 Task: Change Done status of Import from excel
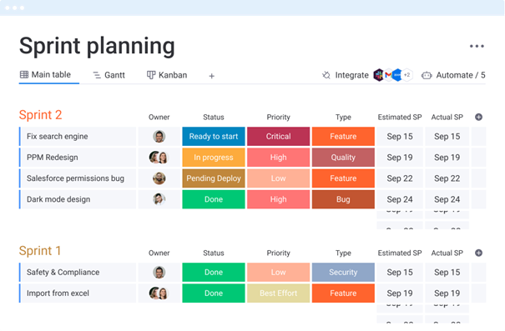(214, 293)
